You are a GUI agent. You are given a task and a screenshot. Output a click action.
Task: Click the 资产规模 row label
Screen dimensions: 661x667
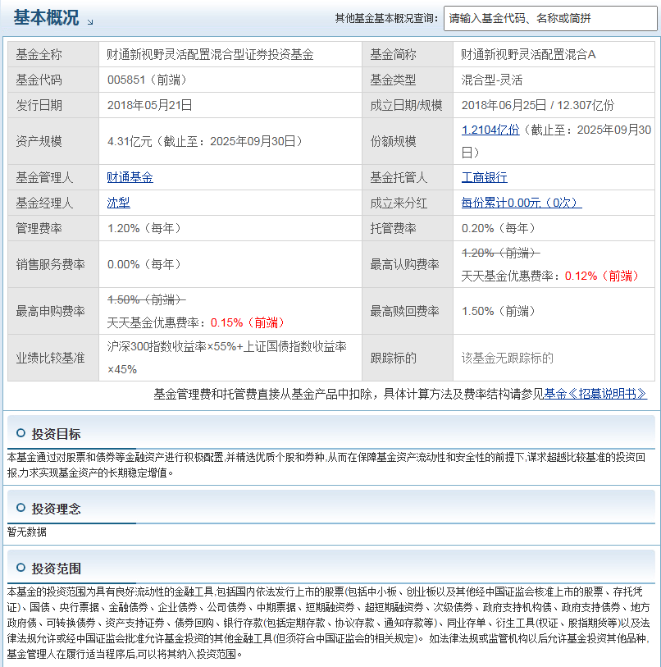[x=39, y=141]
